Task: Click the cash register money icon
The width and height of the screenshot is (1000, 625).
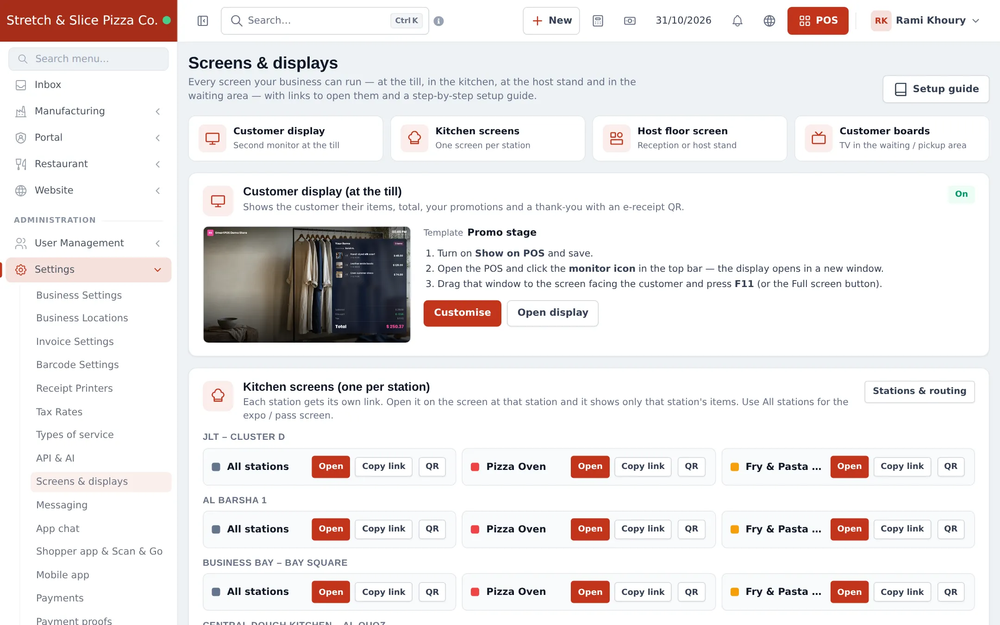Action: point(630,21)
